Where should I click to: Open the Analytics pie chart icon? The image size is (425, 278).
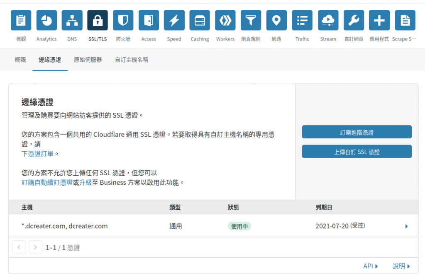coord(46,20)
